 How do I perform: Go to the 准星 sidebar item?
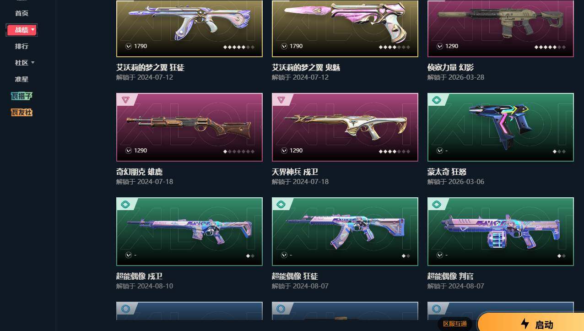click(22, 79)
